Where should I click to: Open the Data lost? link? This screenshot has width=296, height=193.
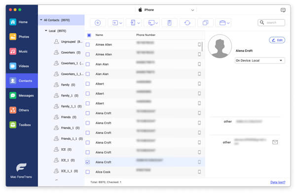pos(278,182)
